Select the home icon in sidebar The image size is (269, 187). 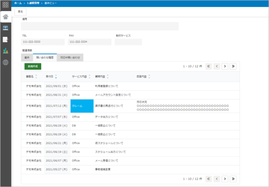tap(5, 17)
